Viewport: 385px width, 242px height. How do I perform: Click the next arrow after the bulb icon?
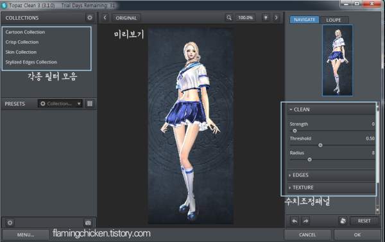pyautogui.click(x=276, y=18)
